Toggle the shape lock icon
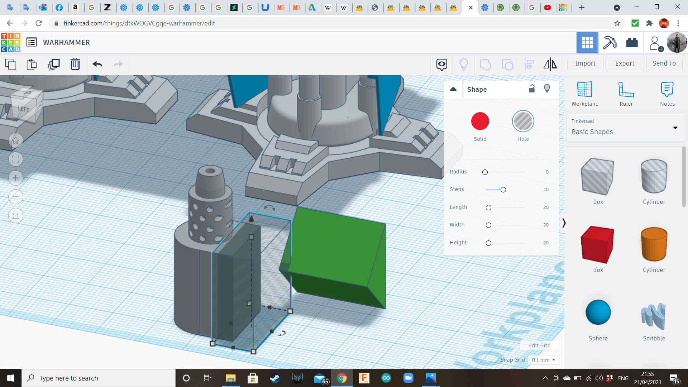This screenshot has height=387, width=688. [532, 89]
